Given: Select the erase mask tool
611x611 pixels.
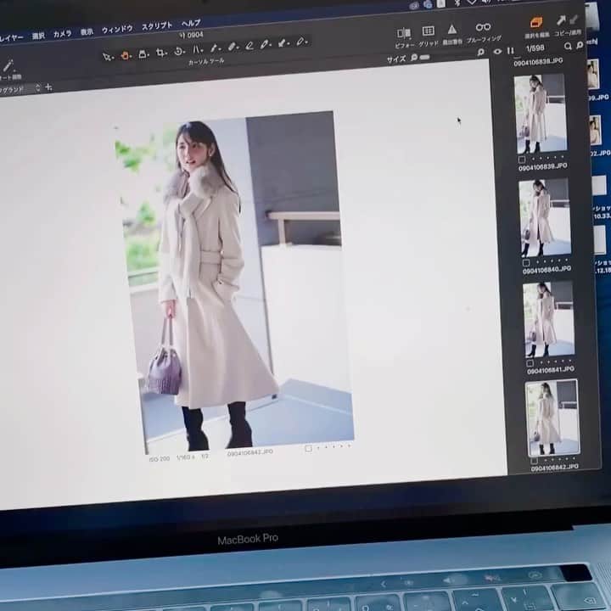Looking at the screenshot, I should (249, 46).
